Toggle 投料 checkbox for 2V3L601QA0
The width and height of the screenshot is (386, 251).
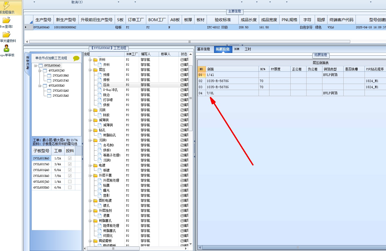click(70, 170)
